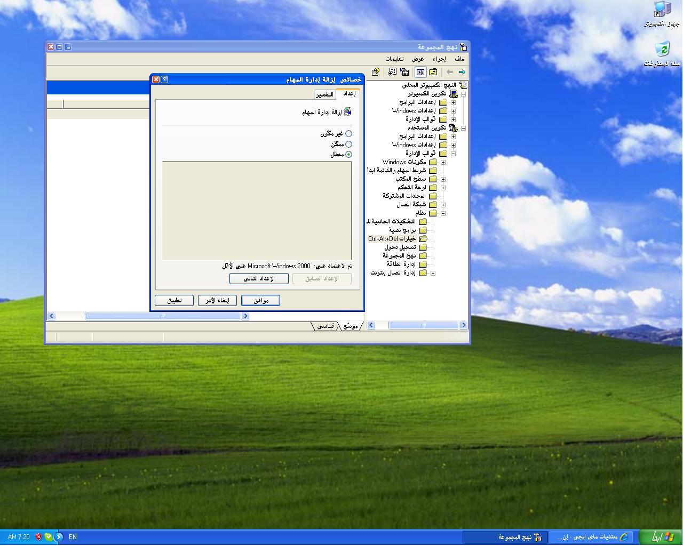Click the الإعداد التالي button
Viewport: 683px width, 546px height.
coord(259,279)
